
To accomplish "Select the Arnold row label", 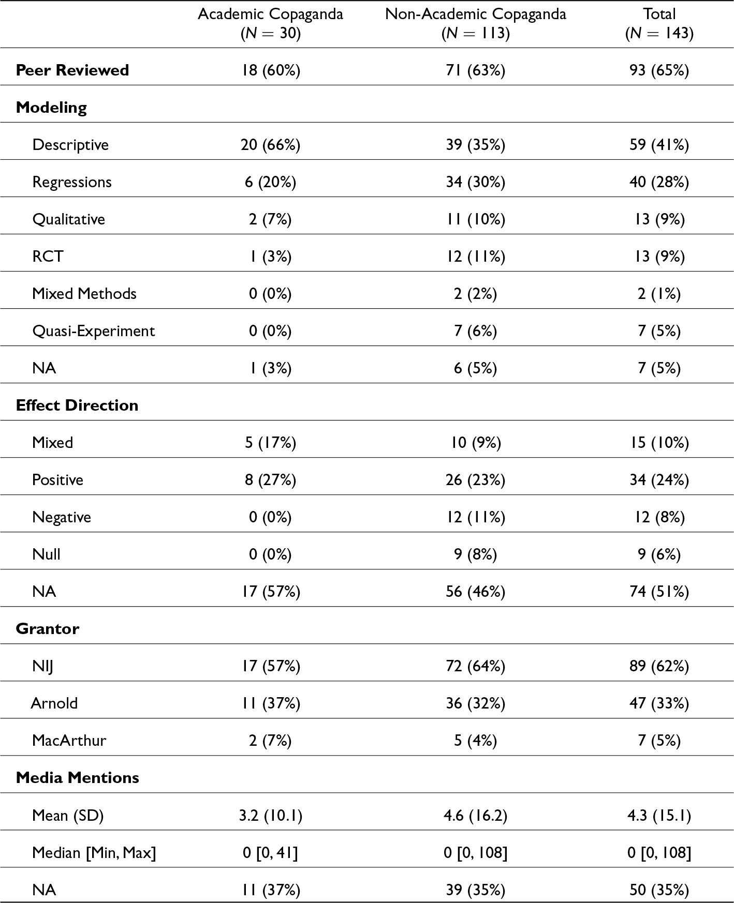I will tap(54, 703).
